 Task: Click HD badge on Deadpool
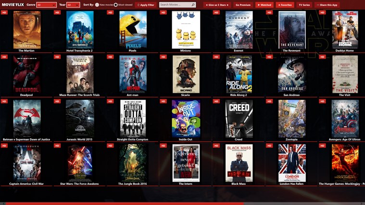click(4, 57)
